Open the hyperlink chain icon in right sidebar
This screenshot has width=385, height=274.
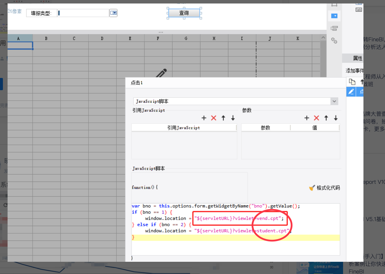(334, 41)
